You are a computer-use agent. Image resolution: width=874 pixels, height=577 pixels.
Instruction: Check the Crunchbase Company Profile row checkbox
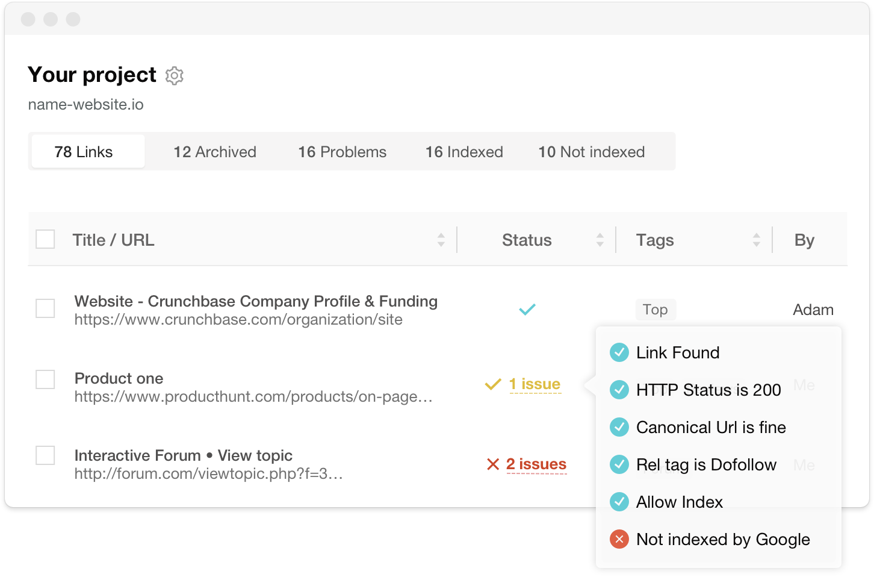(x=45, y=308)
